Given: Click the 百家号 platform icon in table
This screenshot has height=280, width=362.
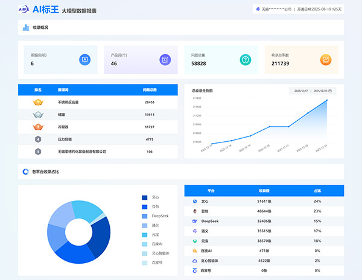Looking at the screenshot, I should point(195,271).
